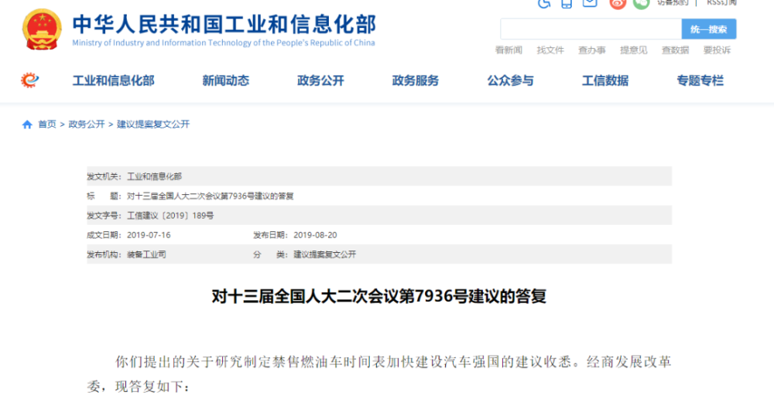Viewport: 774px width, 399px height.
Task: Click the 发文机关 value 工业和信息化部
Action: point(155,176)
